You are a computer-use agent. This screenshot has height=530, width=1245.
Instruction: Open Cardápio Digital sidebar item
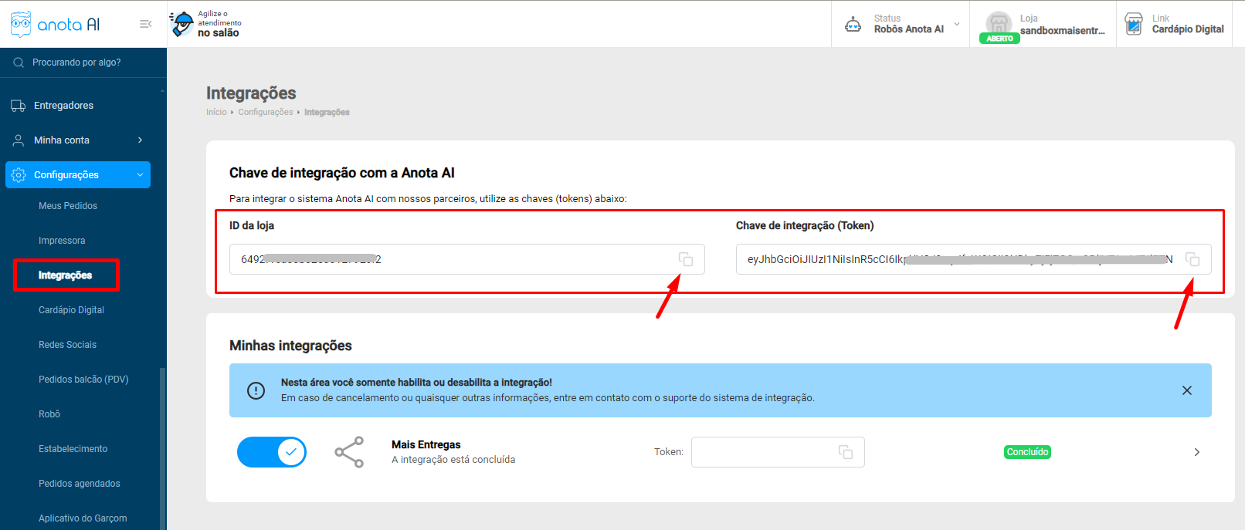[71, 310]
